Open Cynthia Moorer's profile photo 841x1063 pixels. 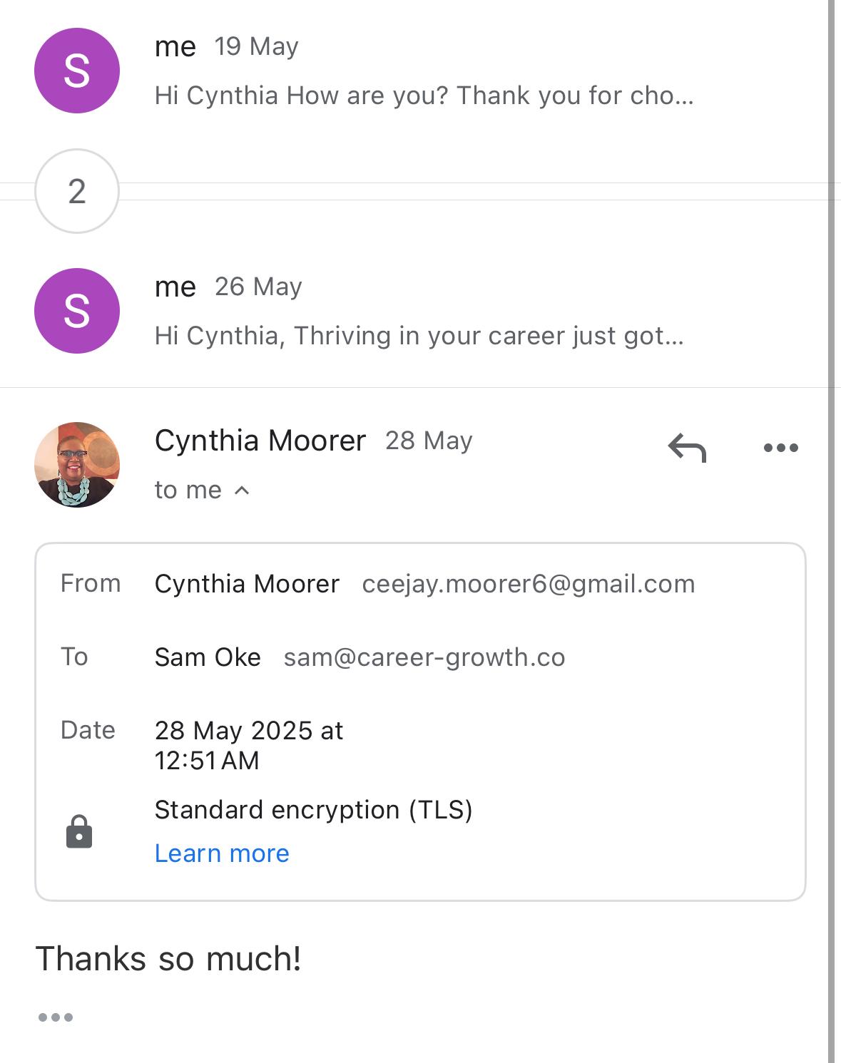(x=77, y=465)
